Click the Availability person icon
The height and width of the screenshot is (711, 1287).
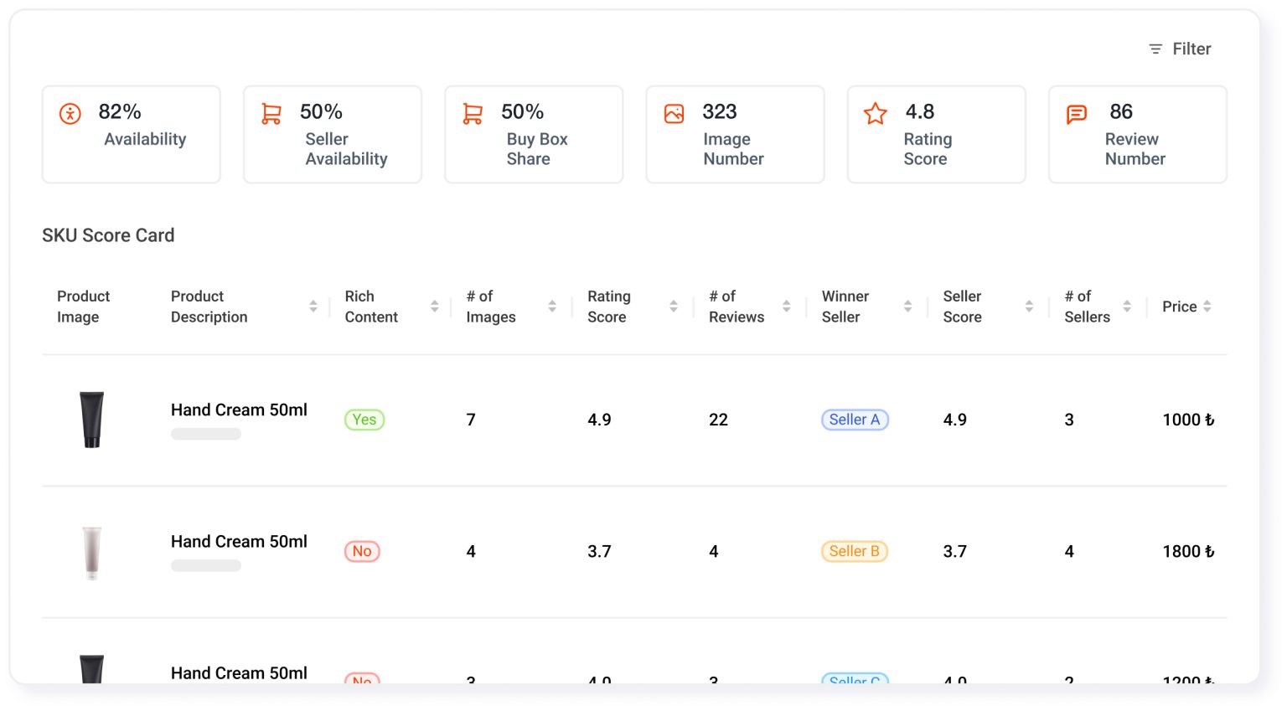point(70,113)
